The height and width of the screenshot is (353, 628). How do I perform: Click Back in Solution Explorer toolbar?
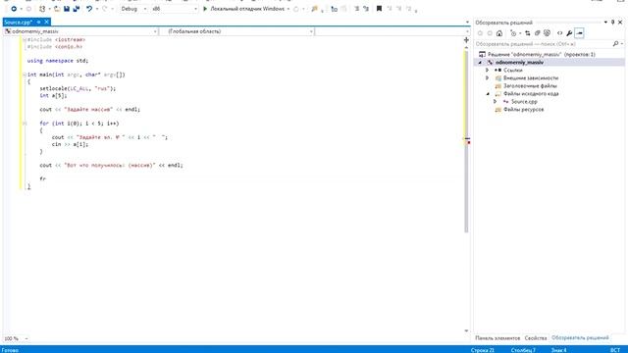tap(480, 33)
